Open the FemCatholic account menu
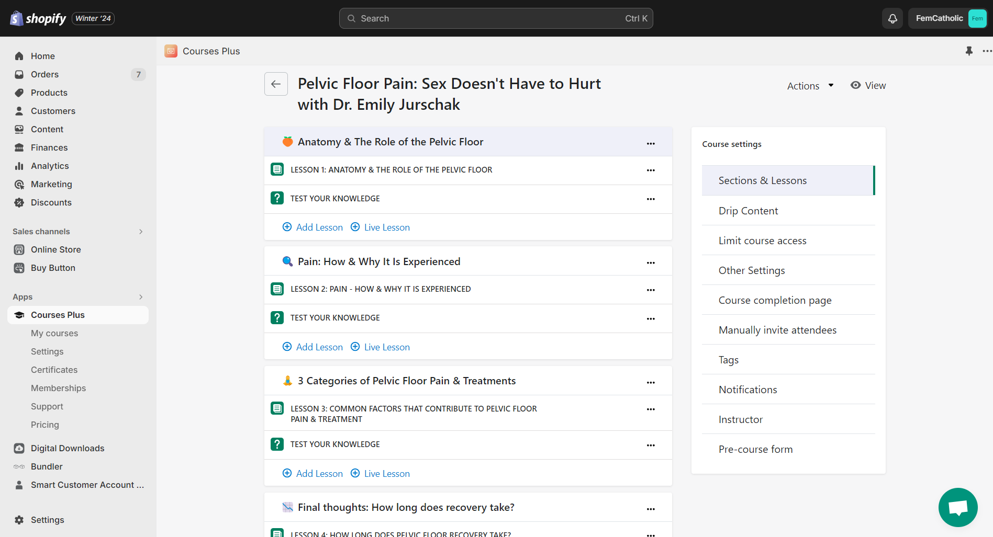993x537 pixels. point(947,18)
